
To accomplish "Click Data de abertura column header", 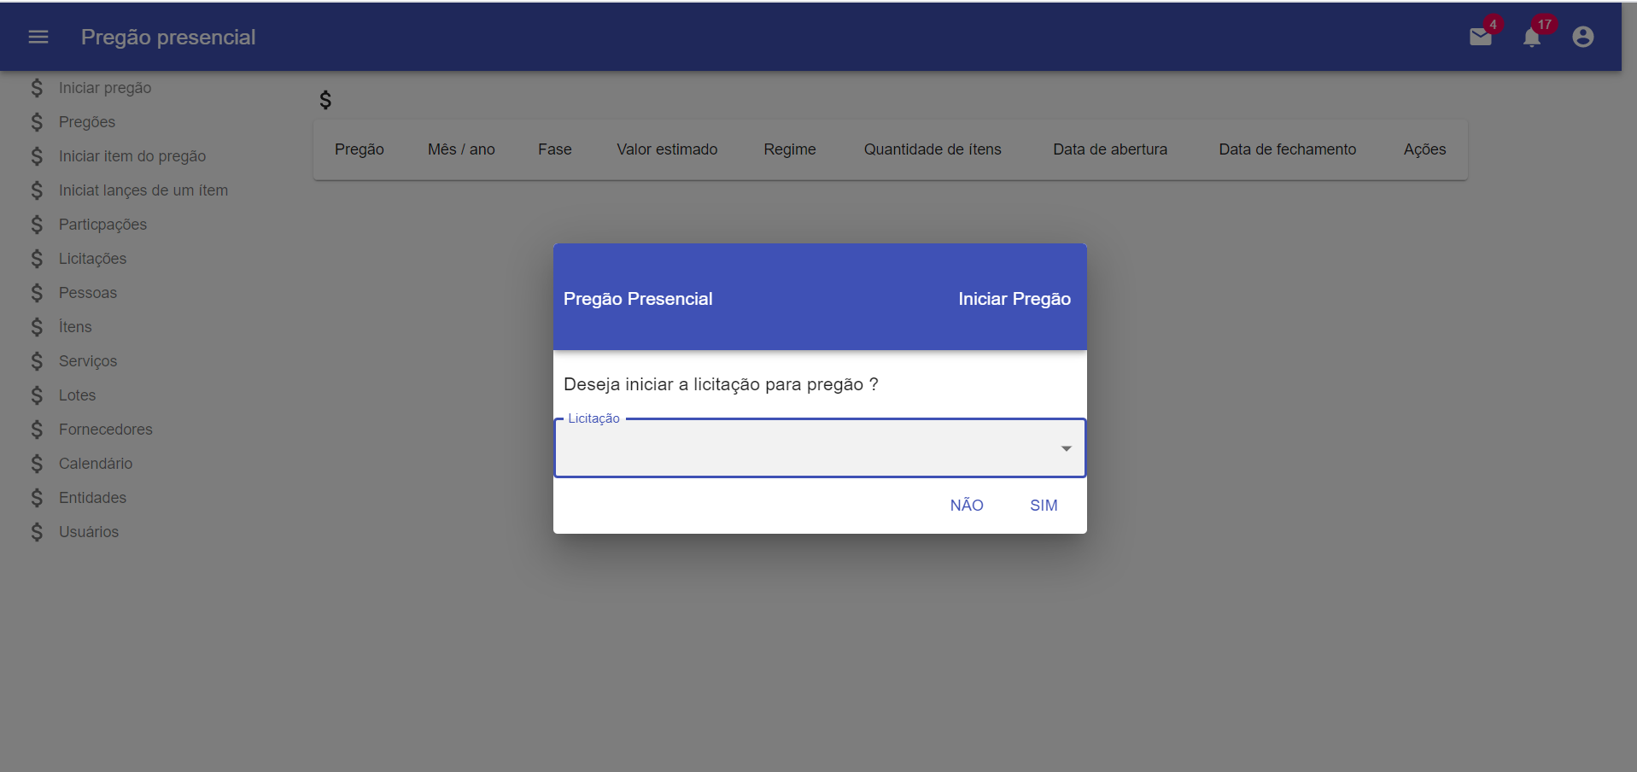I will click(1110, 149).
